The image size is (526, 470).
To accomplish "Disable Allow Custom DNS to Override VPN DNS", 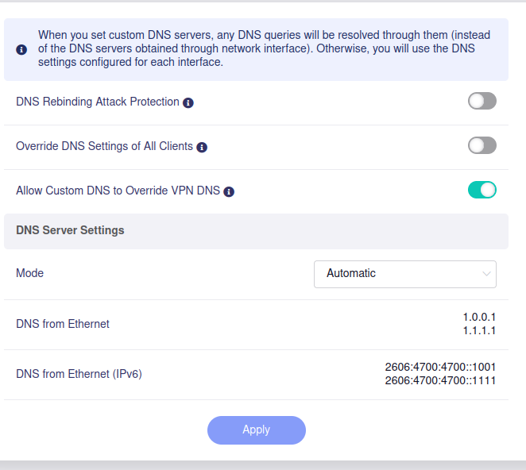I will point(482,190).
